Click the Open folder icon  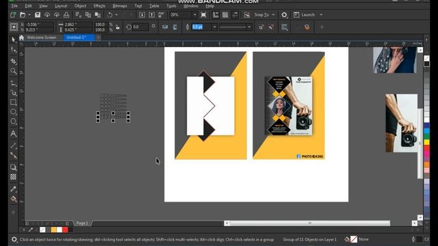tap(23, 15)
